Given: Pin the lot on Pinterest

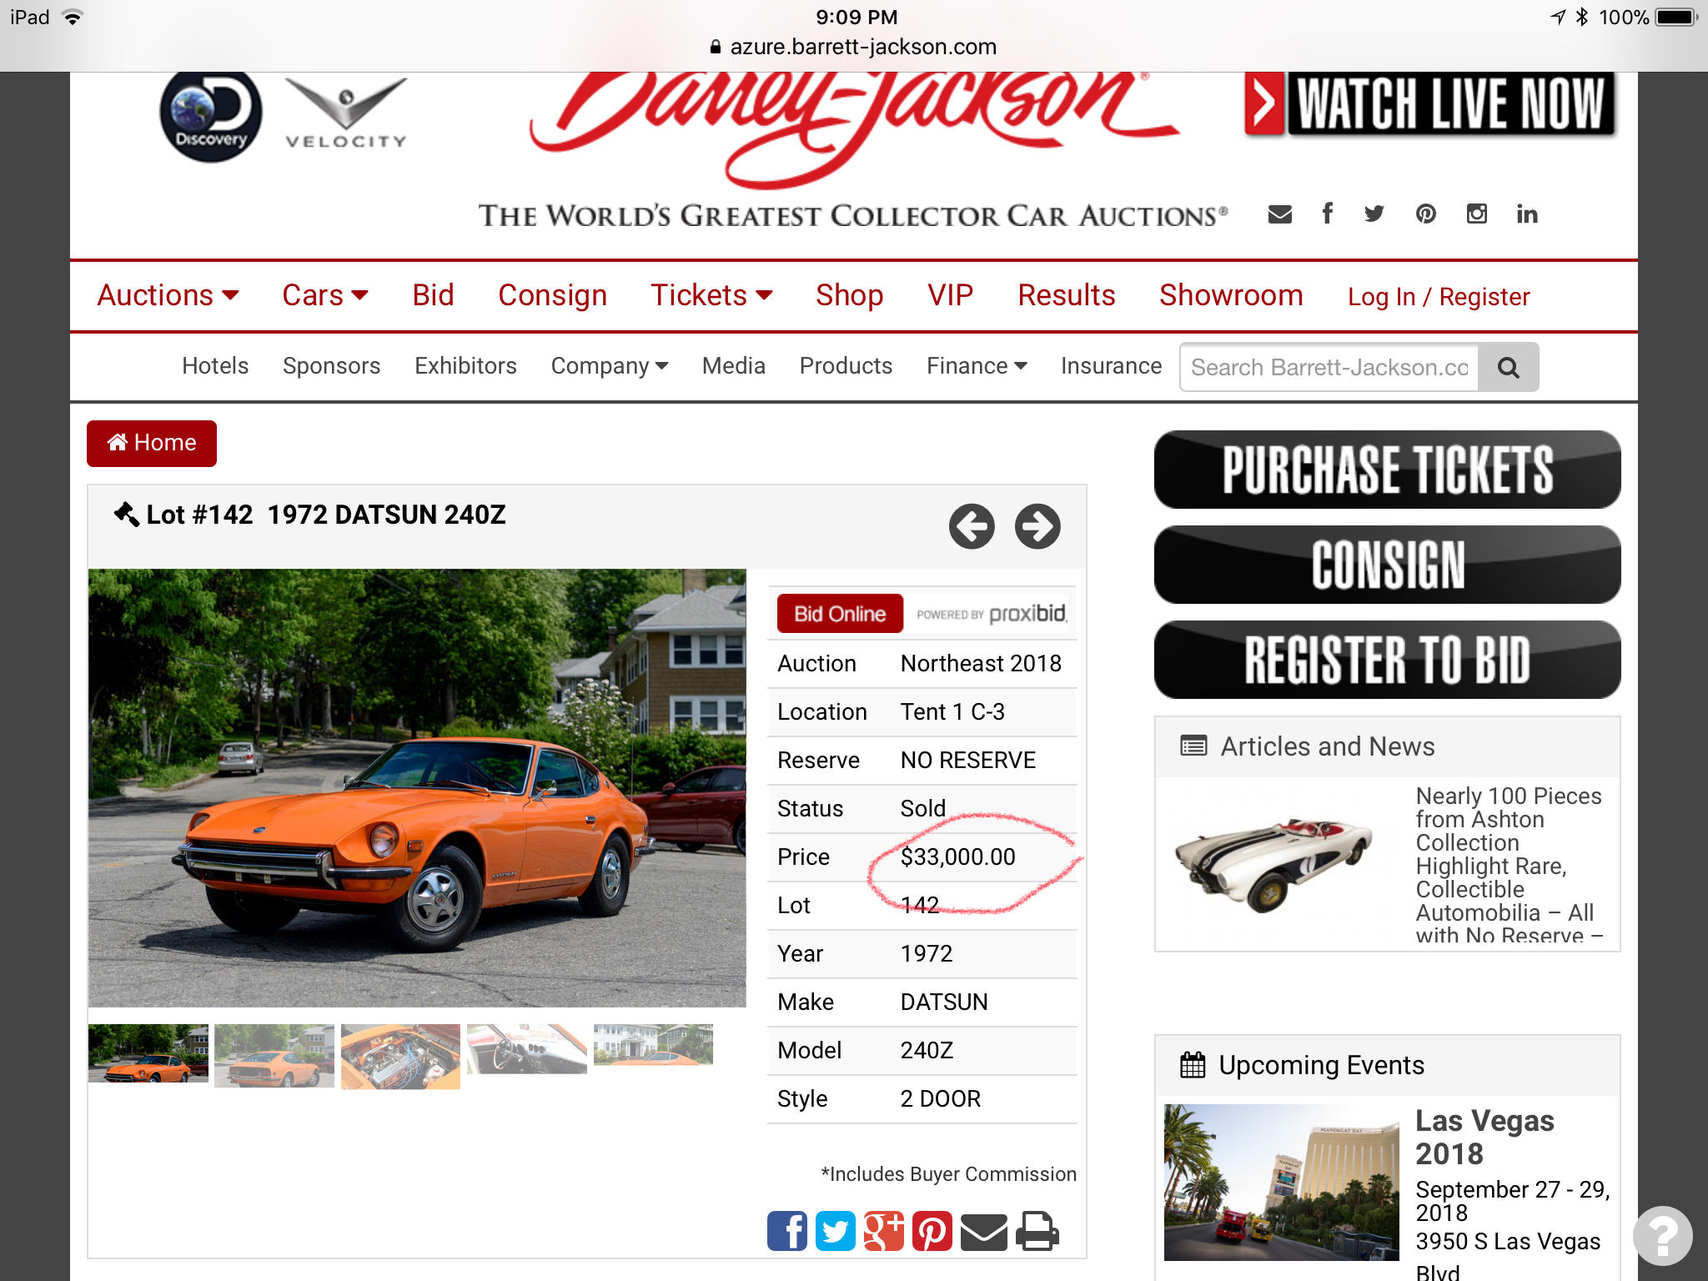Looking at the screenshot, I should [932, 1231].
